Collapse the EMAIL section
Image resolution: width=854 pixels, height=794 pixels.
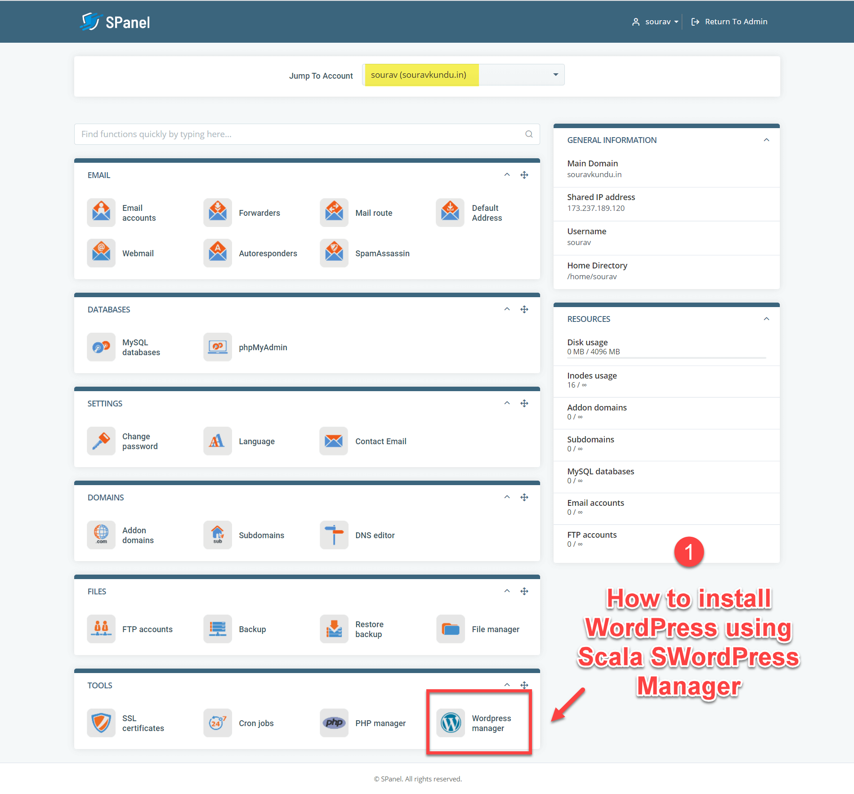(x=507, y=175)
